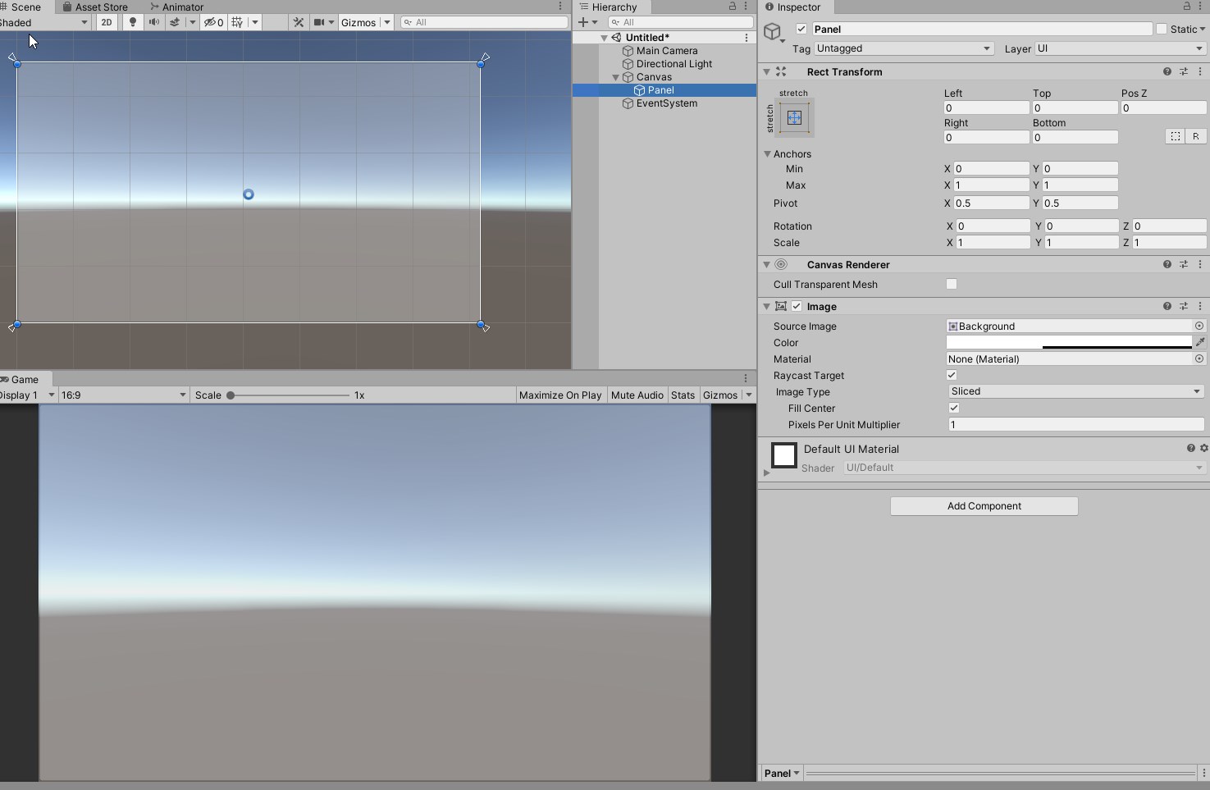Open grid settings dropdown arrow
Screen dimensions: 1210x790
[255, 22]
